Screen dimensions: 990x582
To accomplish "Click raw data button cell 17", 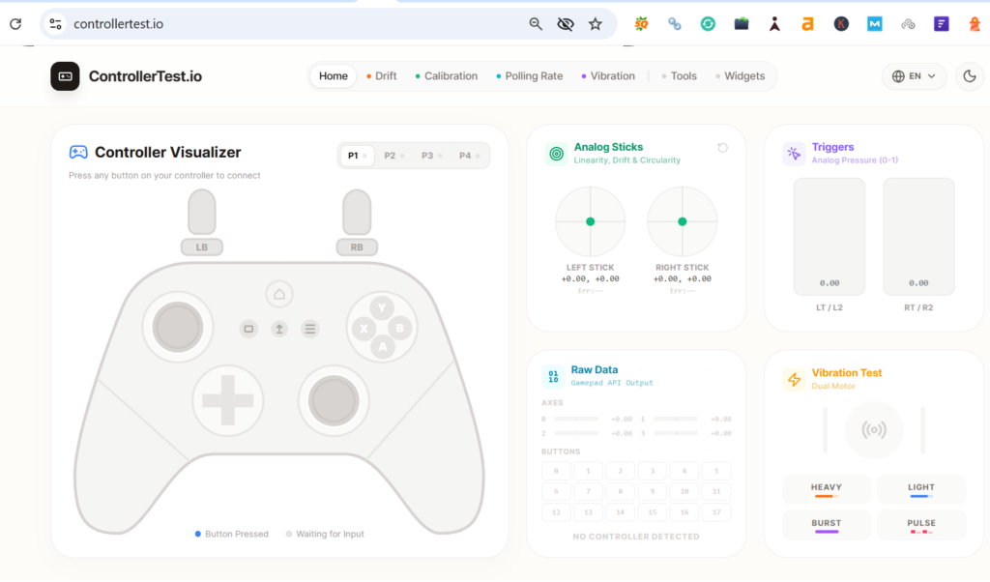I will pyautogui.click(x=716, y=512).
